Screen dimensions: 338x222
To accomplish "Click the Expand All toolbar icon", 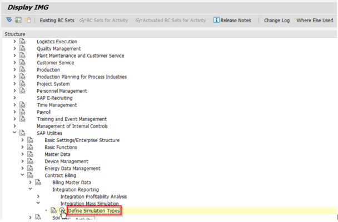I will pos(7,21).
